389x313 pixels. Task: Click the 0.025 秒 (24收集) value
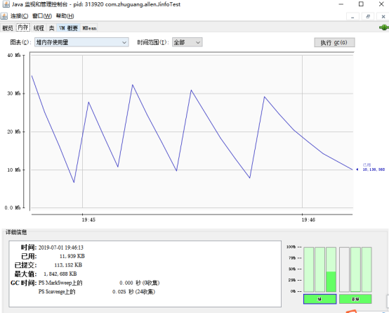click(x=133, y=292)
